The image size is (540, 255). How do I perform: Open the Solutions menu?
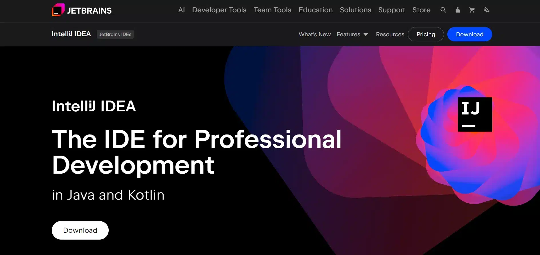tap(356, 10)
